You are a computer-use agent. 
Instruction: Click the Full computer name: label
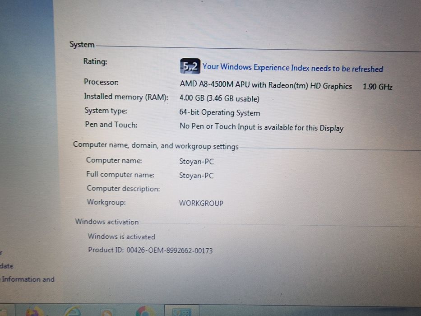120,174
